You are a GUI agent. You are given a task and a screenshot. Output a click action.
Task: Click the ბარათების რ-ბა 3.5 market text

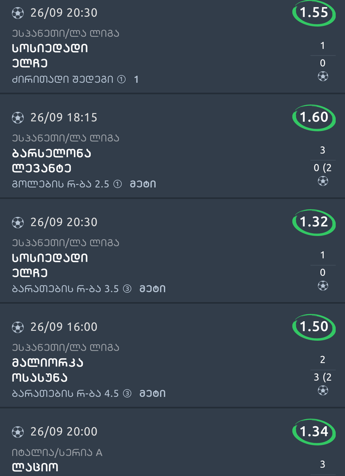coord(65,289)
